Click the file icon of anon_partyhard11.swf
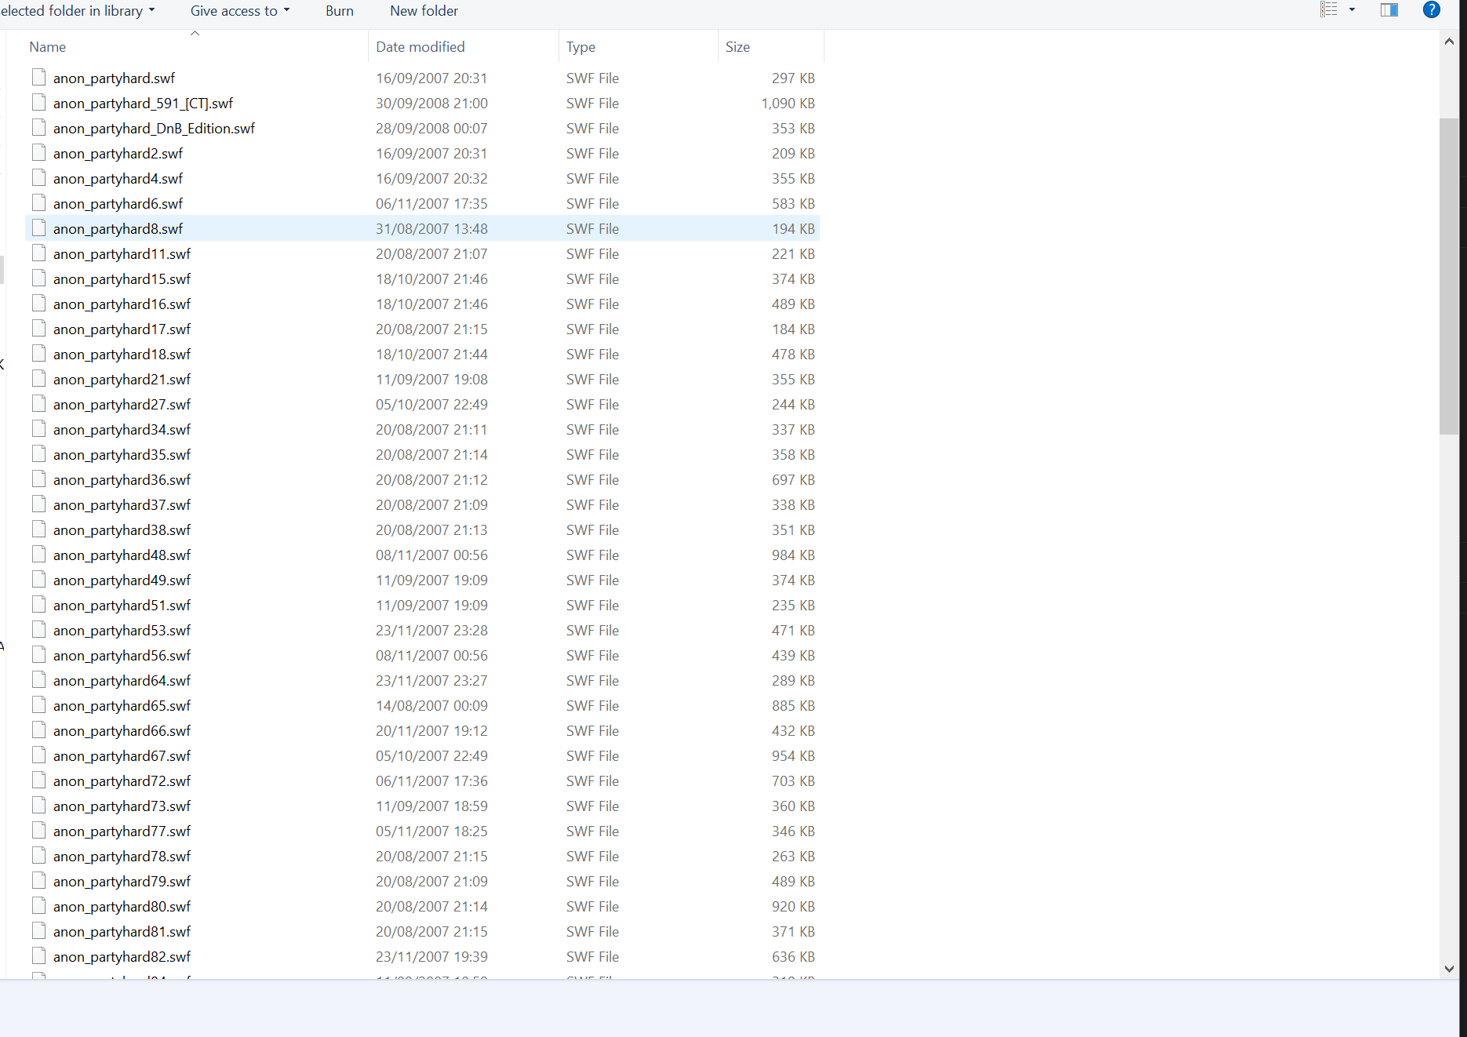The width and height of the screenshot is (1467, 1037). [x=38, y=253]
